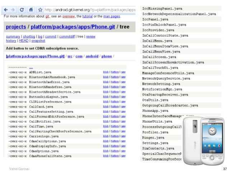Open blob link for CdmaDisplayInfo.java
Screen dimensions: 229x171
(x=106, y=146)
